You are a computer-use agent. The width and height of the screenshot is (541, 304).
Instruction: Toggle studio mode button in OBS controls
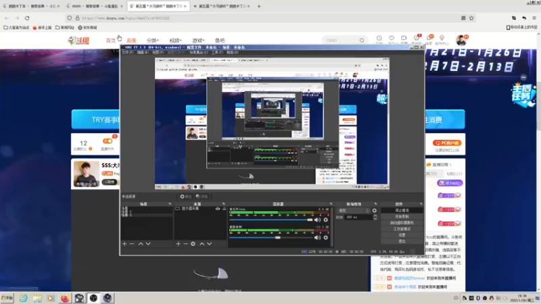[x=402, y=229]
